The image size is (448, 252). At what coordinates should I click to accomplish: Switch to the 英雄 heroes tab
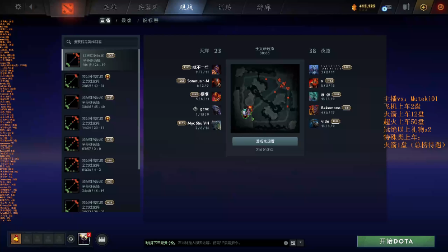[110, 7]
